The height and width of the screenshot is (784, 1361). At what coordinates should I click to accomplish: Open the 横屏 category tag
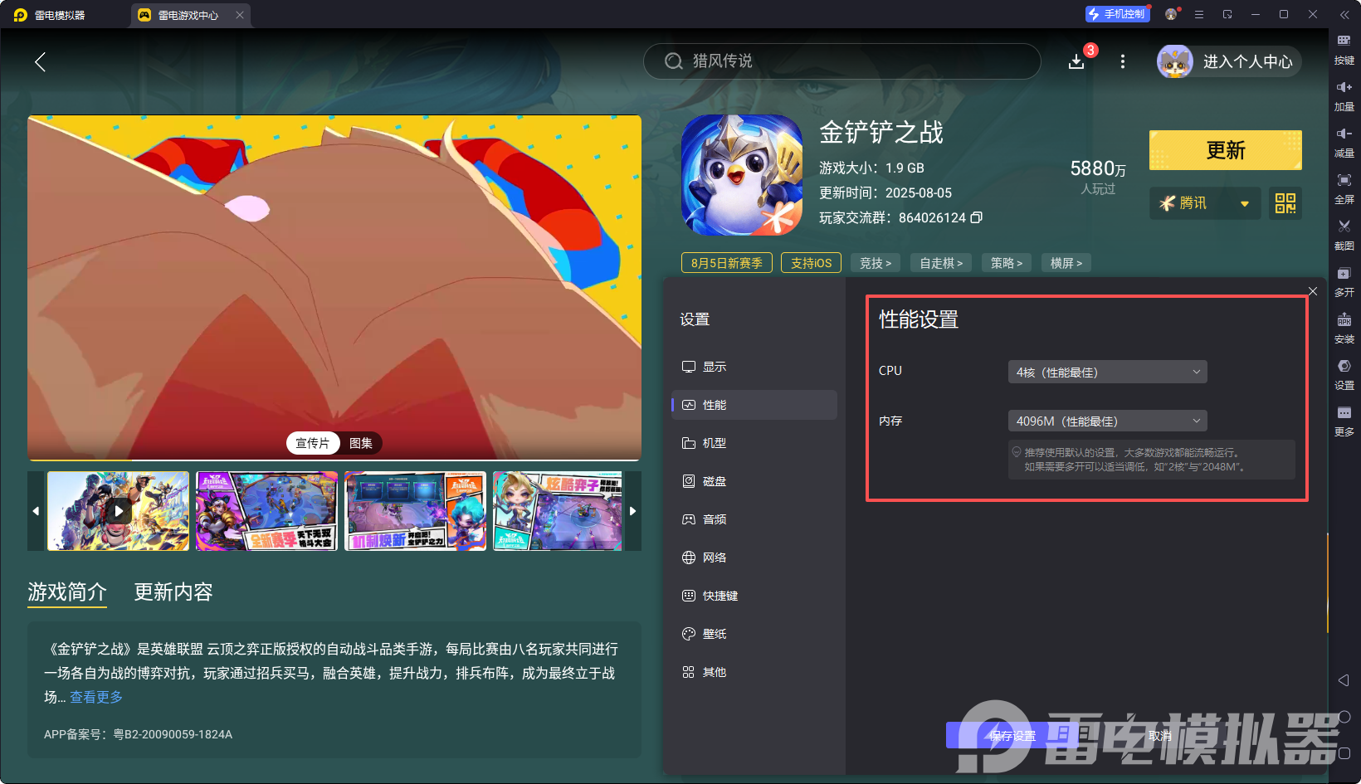[1066, 263]
